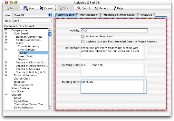This screenshot has width=174, height=121.
Task: Collapse the Unused node
Action: [6, 95]
